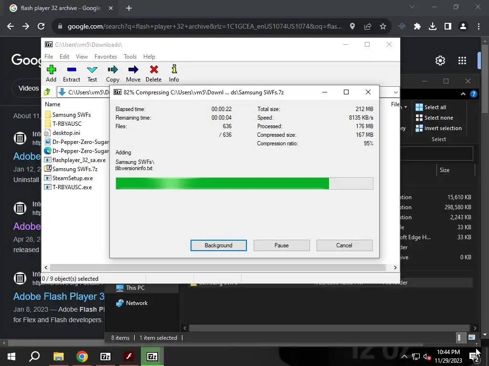The height and width of the screenshot is (366, 489).
Task: Cancel the compression
Action: (x=344, y=245)
